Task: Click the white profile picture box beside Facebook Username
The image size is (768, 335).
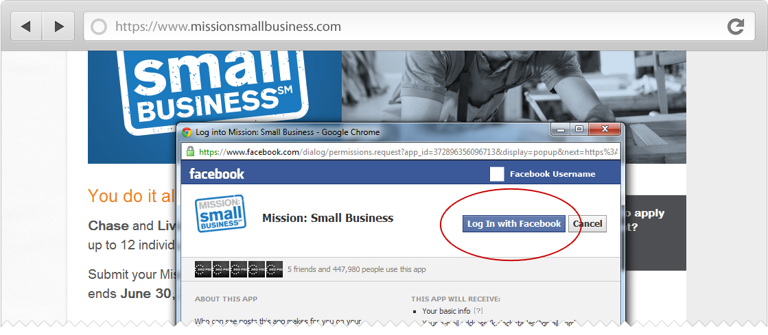Action: tap(497, 174)
